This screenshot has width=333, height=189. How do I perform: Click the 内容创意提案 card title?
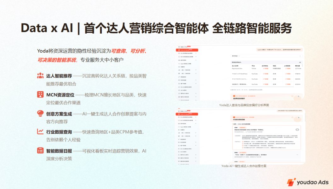coord(239,120)
